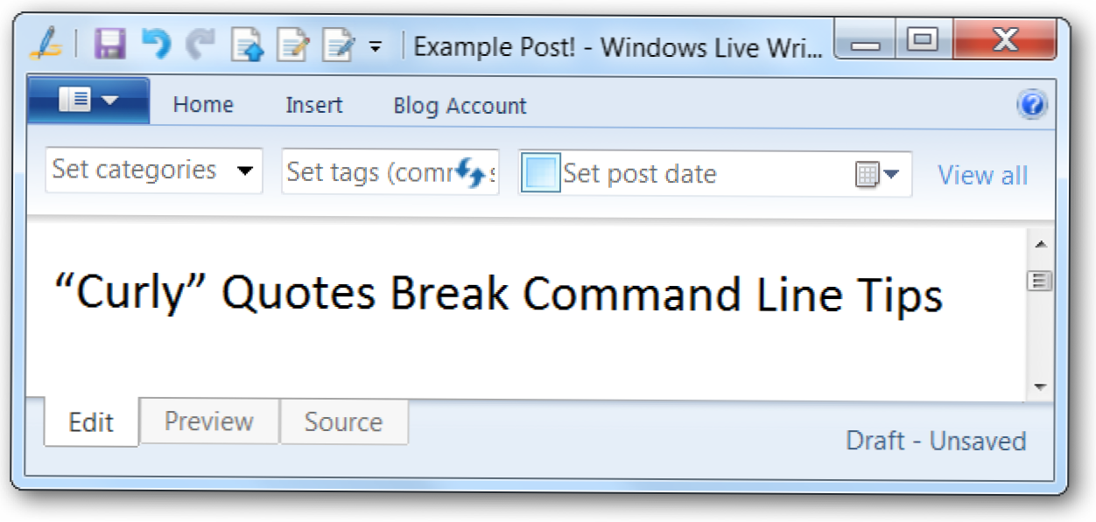Click the second page-with-pencil toolbar icon
The width and height of the screenshot is (1096, 522).
(292, 45)
